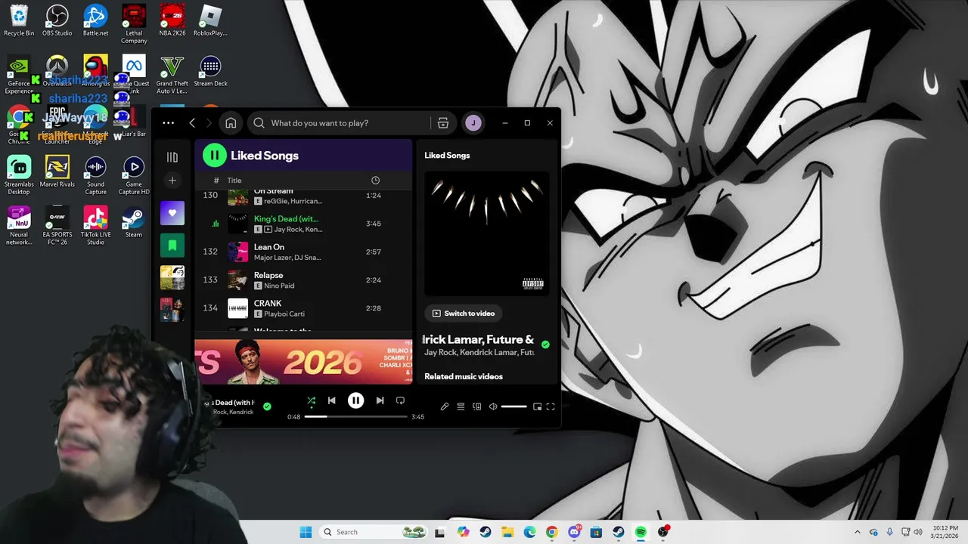Open Your Episodes green bookmark in sidebar
The height and width of the screenshot is (544, 968).
(172, 246)
